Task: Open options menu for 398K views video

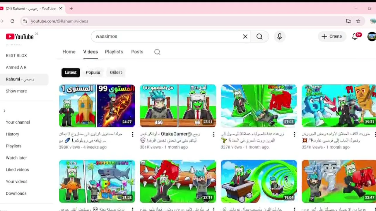Action: tap(133, 134)
